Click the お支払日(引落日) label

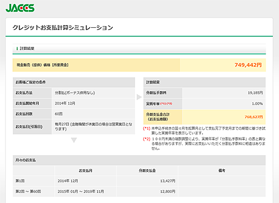29,127
